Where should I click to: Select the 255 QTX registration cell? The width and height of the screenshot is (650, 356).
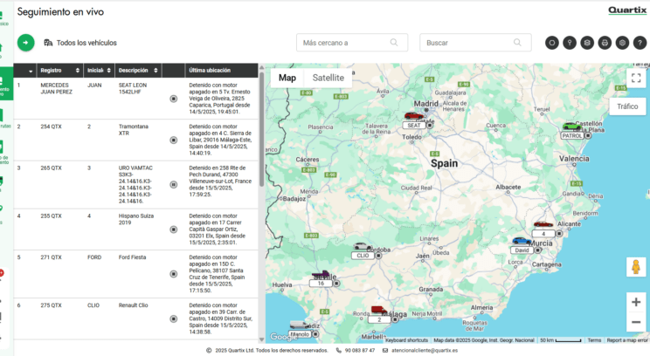tap(51, 216)
